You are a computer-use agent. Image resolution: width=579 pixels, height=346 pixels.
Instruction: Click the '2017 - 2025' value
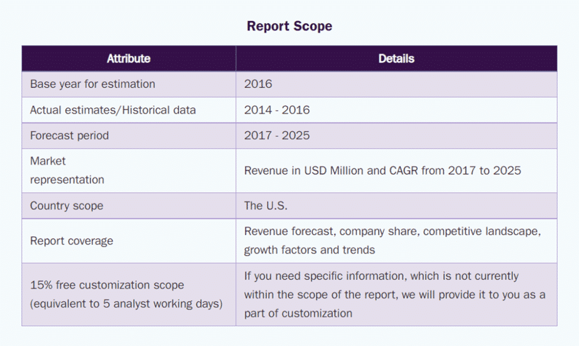[277, 136]
